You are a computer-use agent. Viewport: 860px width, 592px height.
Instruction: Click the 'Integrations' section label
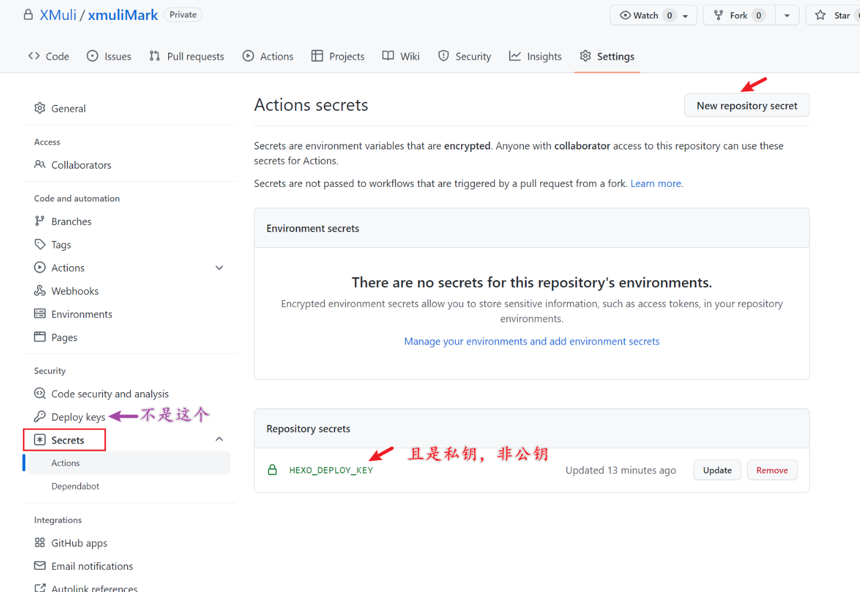point(58,520)
